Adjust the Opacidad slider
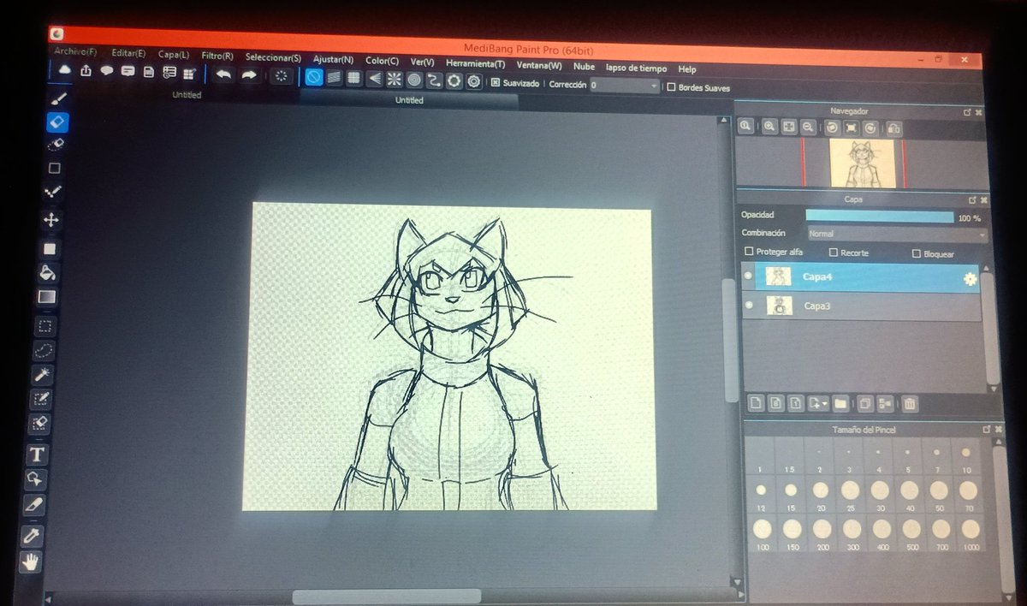Viewport: 1027px width, 606px height. pos(880,217)
